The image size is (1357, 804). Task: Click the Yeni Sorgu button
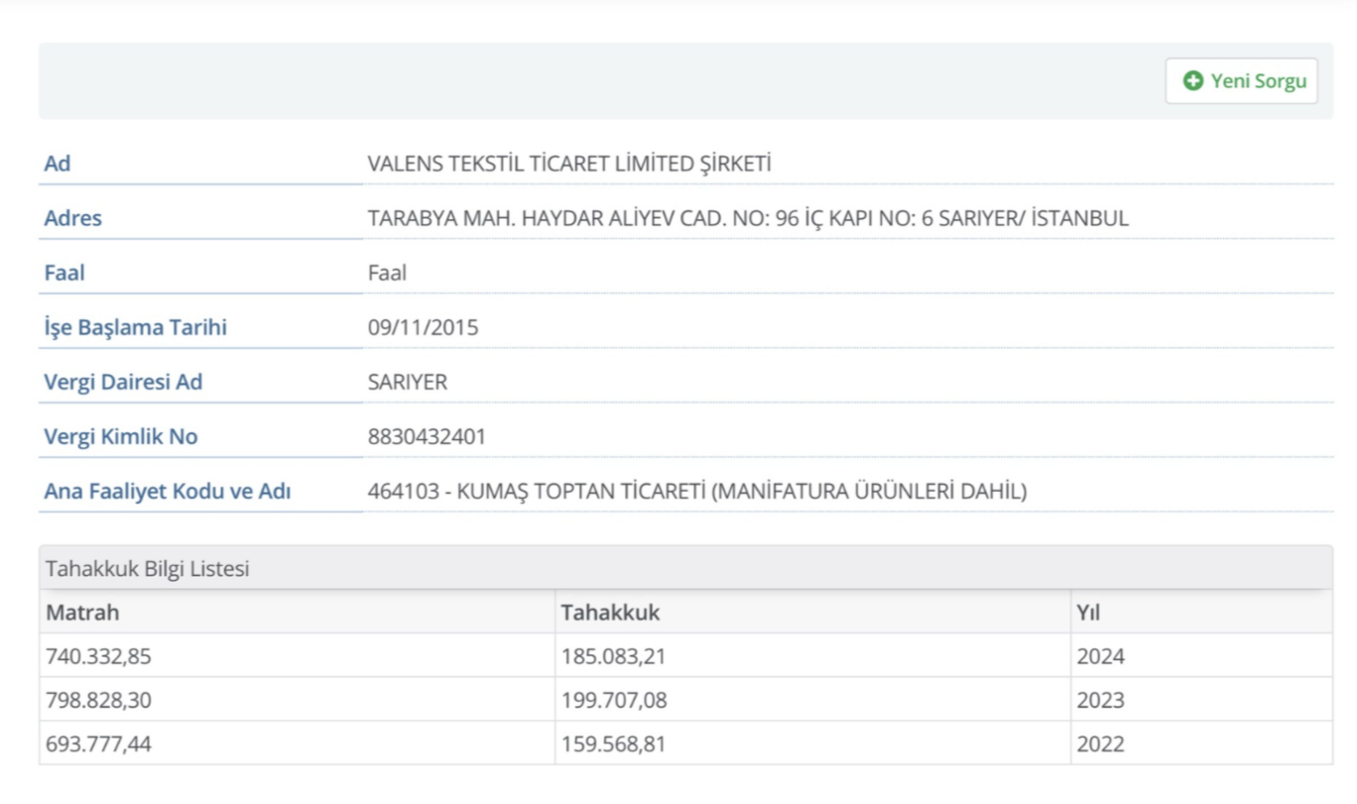coord(1241,81)
